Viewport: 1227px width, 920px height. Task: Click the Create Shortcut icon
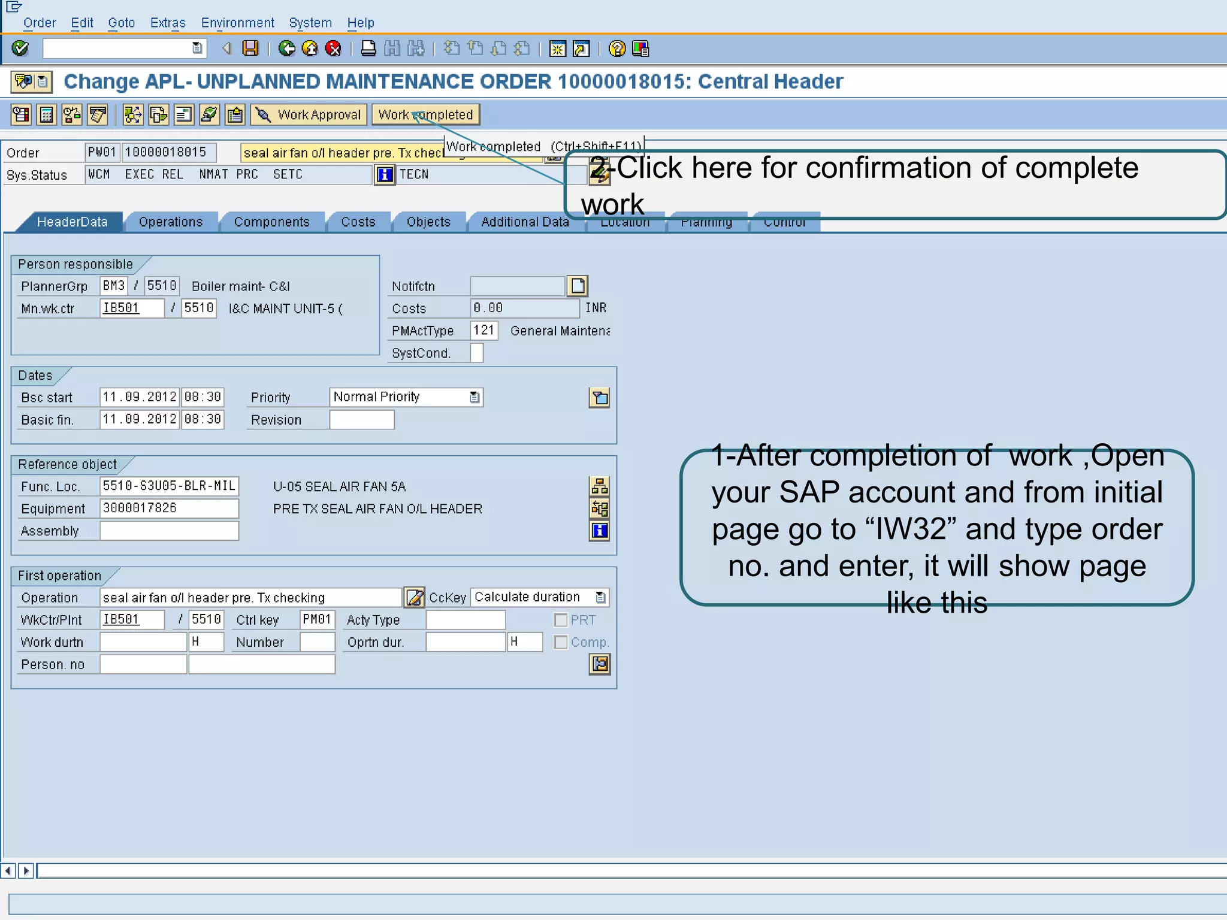[x=581, y=48]
